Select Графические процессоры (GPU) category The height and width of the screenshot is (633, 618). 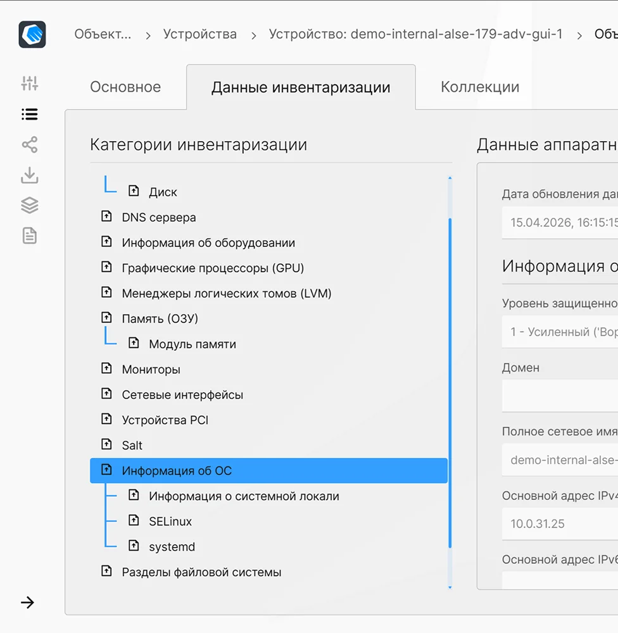point(213,268)
